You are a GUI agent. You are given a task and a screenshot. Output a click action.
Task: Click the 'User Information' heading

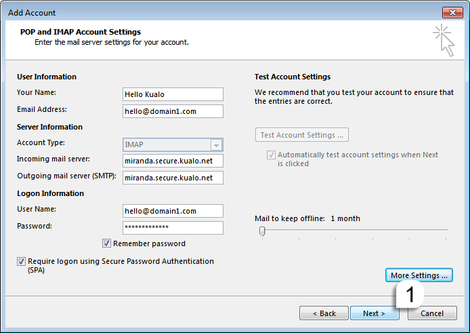click(x=47, y=77)
